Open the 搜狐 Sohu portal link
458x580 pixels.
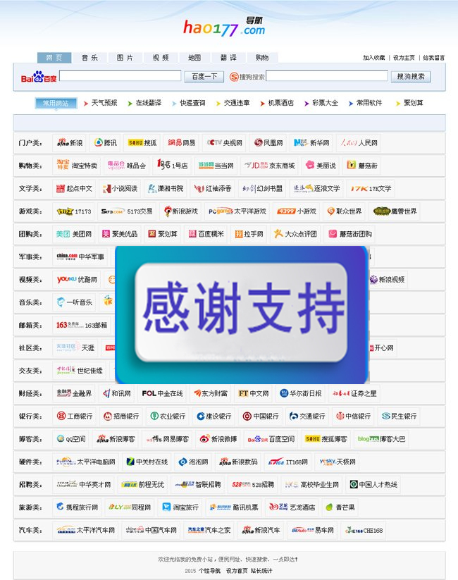tap(142, 143)
